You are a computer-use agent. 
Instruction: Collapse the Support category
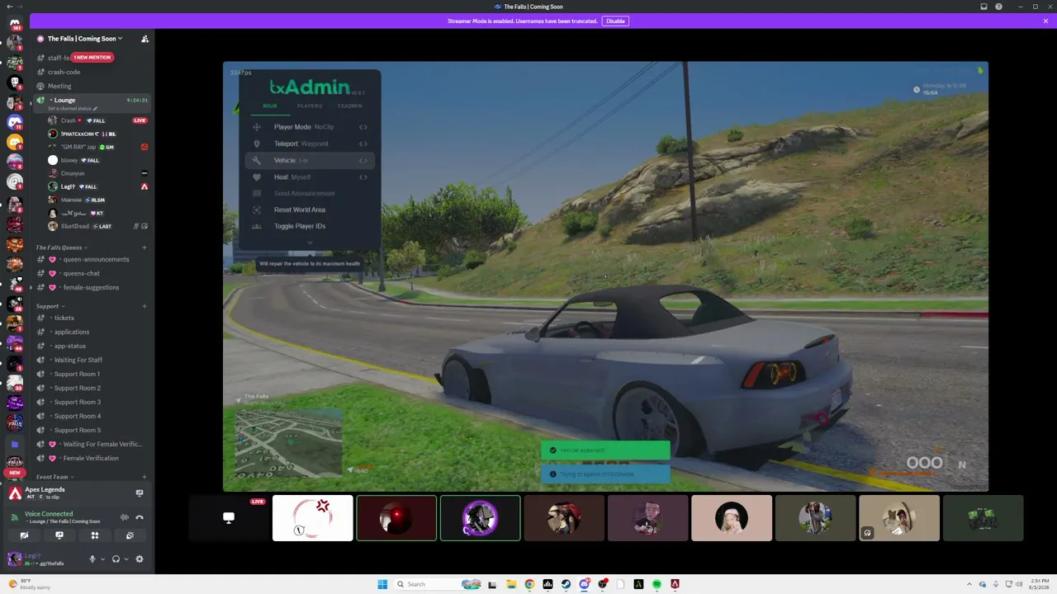pyautogui.click(x=49, y=306)
